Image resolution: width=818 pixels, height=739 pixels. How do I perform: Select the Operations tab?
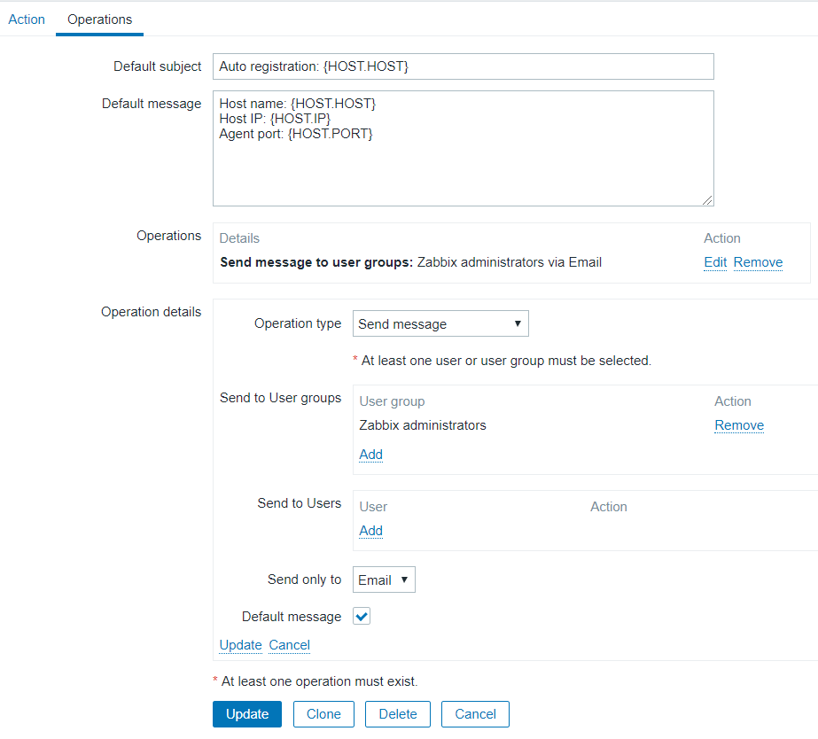click(99, 19)
